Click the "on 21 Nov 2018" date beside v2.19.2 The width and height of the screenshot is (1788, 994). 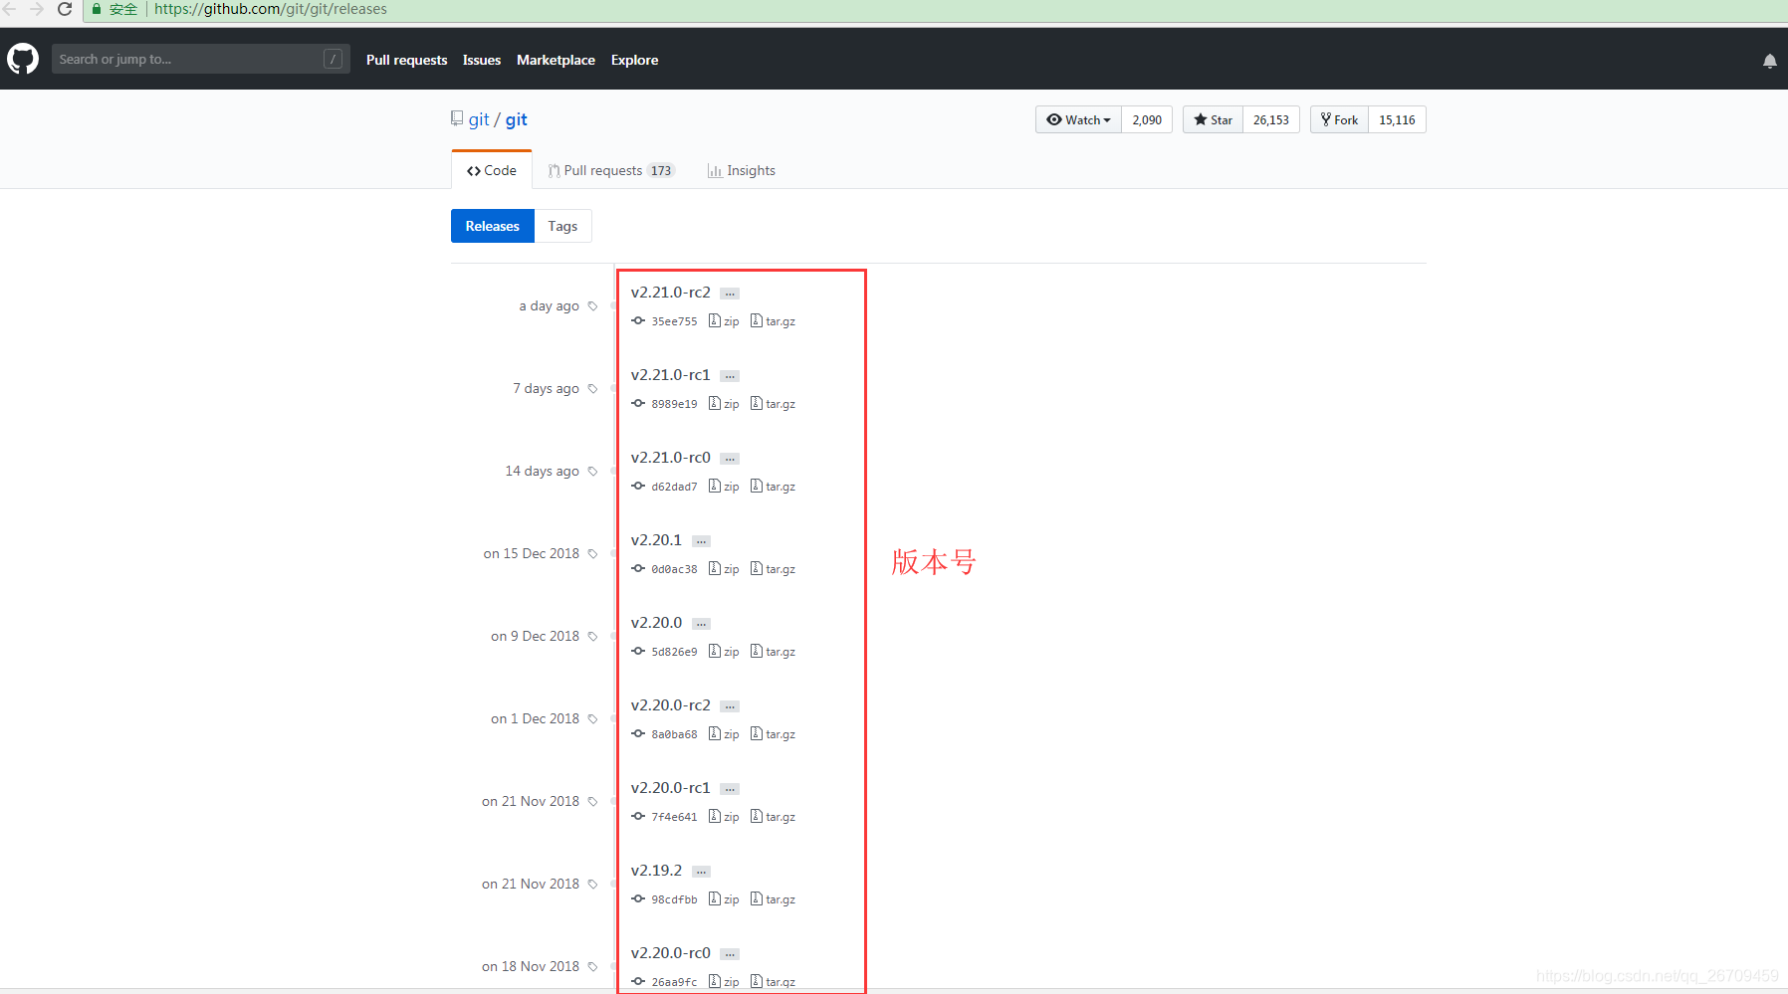point(531,884)
